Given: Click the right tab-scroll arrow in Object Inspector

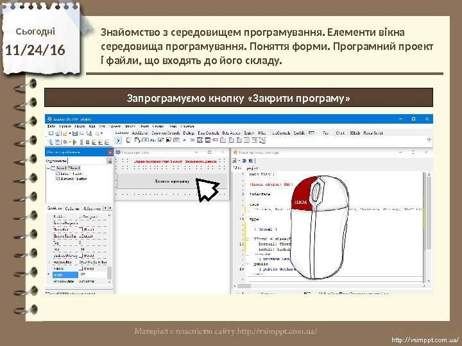Looking at the screenshot, I should [110, 208].
